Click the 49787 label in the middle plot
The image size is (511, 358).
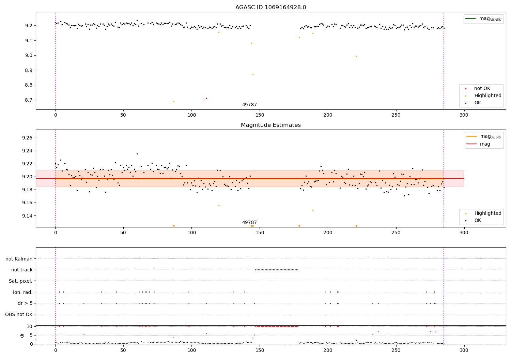[x=249, y=223]
